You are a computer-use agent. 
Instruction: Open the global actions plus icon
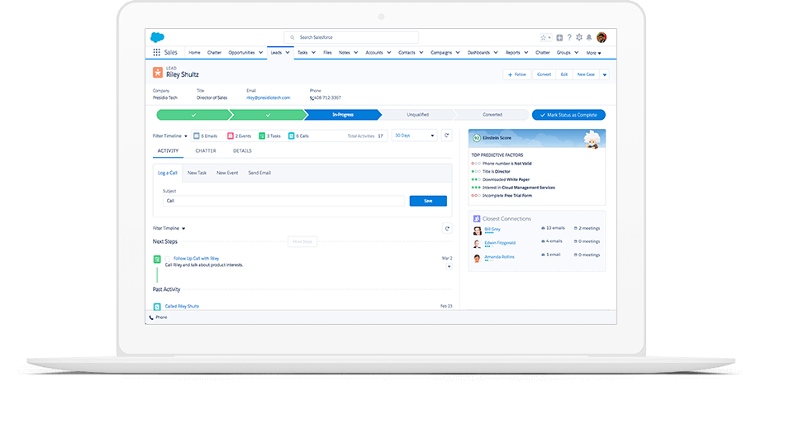[559, 37]
